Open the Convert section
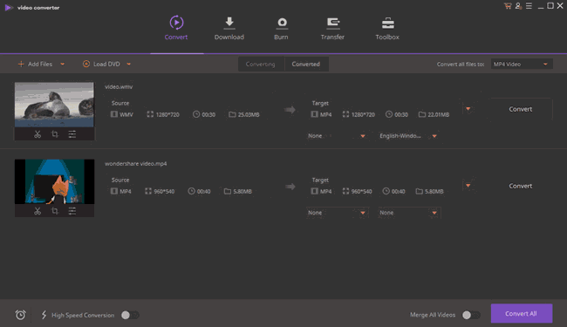The image size is (567, 327). point(176,28)
